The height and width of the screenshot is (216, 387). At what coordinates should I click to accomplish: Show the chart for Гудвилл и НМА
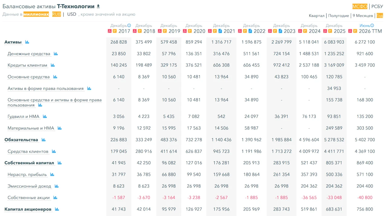tap(45, 116)
